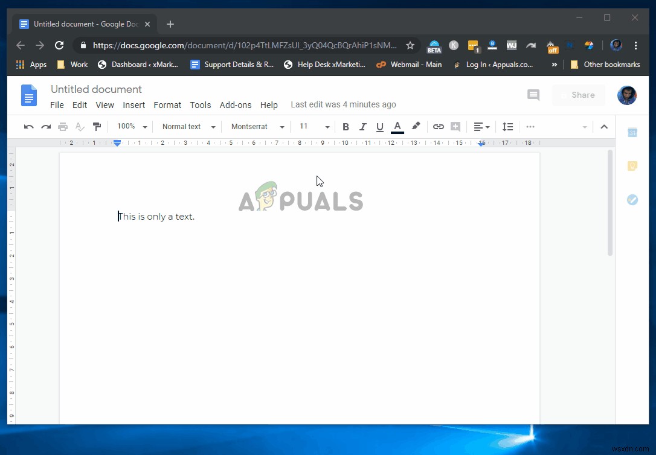Show hidden bookmarks with double chevron
The height and width of the screenshot is (455, 656).
[x=555, y=65]
